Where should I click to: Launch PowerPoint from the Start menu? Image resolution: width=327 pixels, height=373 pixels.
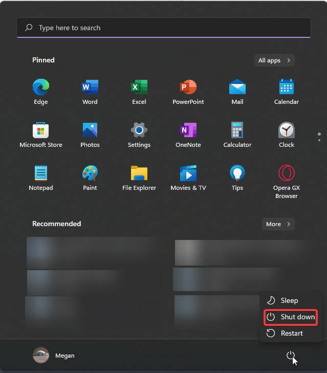point(188,88)
